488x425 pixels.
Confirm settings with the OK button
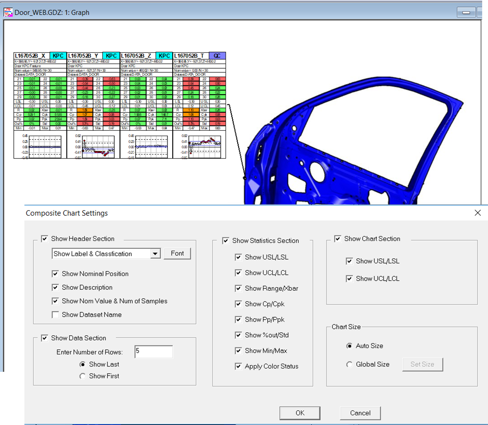point(300,413)
